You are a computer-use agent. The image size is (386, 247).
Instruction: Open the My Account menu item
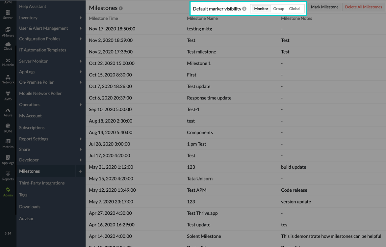(30, 116)
